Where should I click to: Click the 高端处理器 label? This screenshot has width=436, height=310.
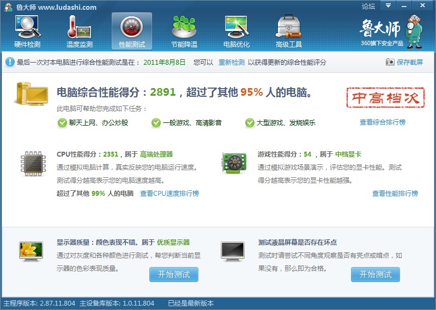156,154
